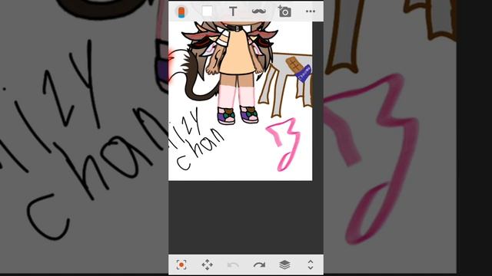Add a photo with camera icon

tap(284, 11)
